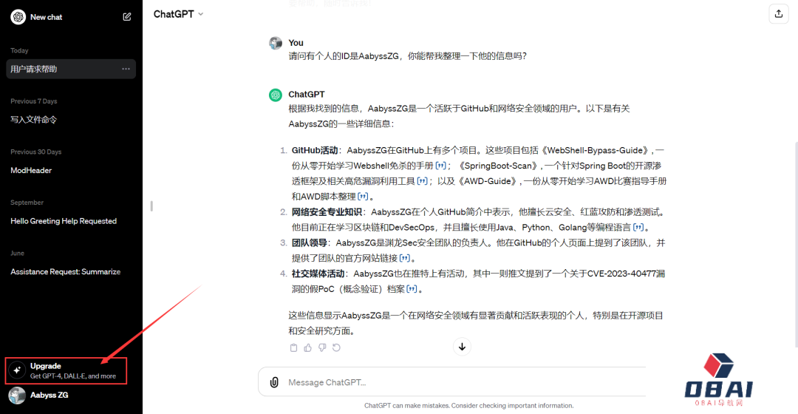Open the first citation link after WebShell-Bypass-Guide
Screen dimensions: 798x414
tap(440, 166)
